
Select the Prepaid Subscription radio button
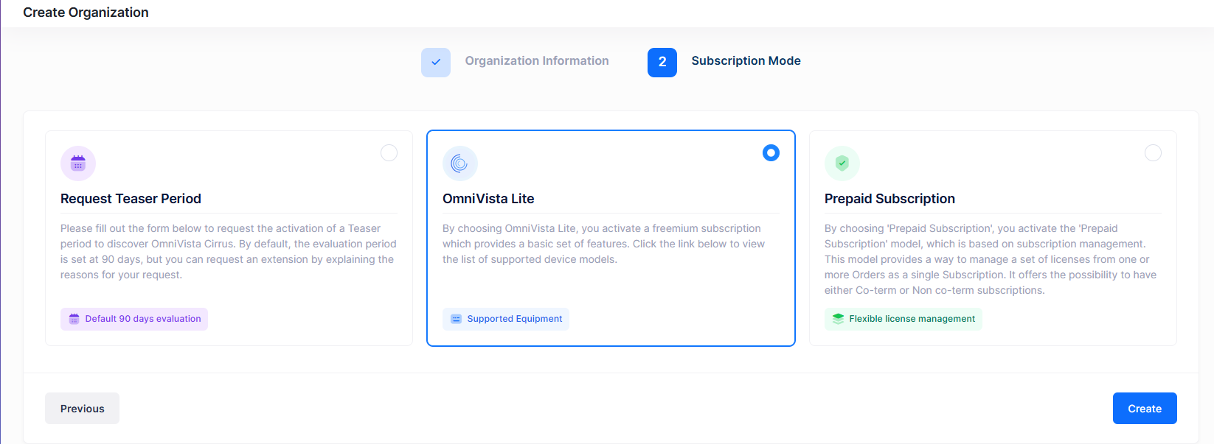[x=1153, y=152]
